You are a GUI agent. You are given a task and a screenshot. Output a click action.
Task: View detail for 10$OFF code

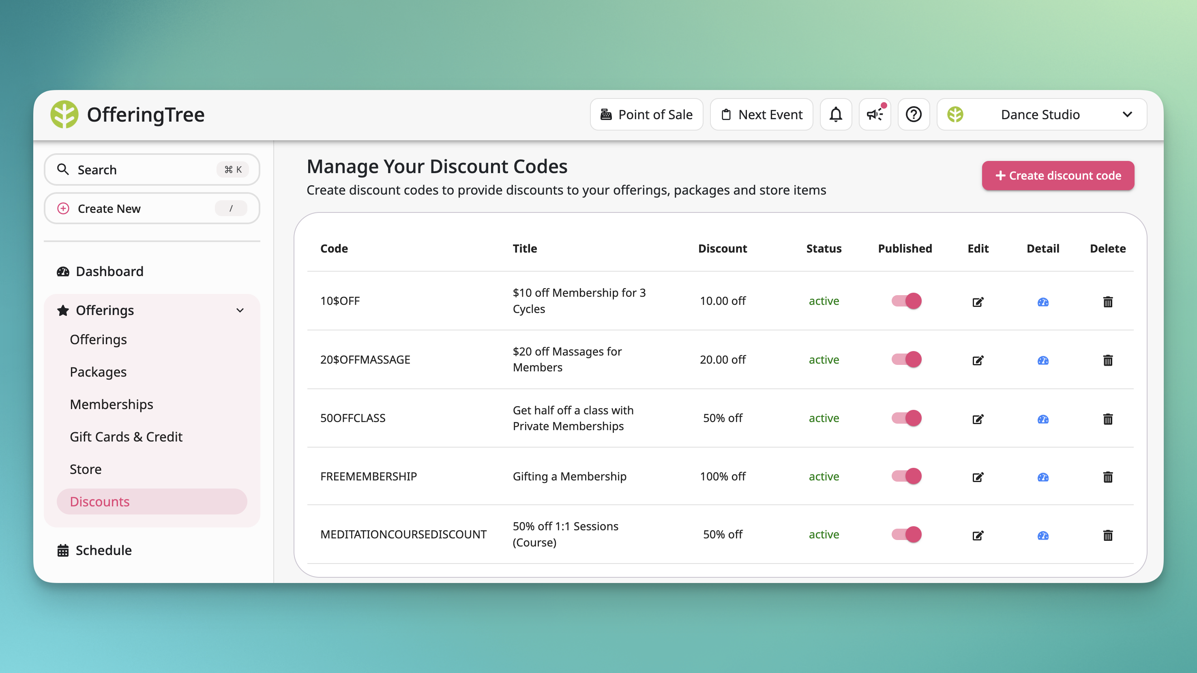pyautogui.click(x=1043, y=302)
